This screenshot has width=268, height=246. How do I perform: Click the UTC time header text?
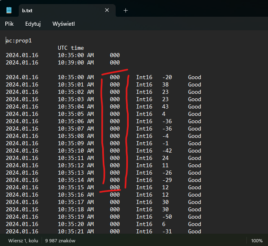click(x=71, y=48)
